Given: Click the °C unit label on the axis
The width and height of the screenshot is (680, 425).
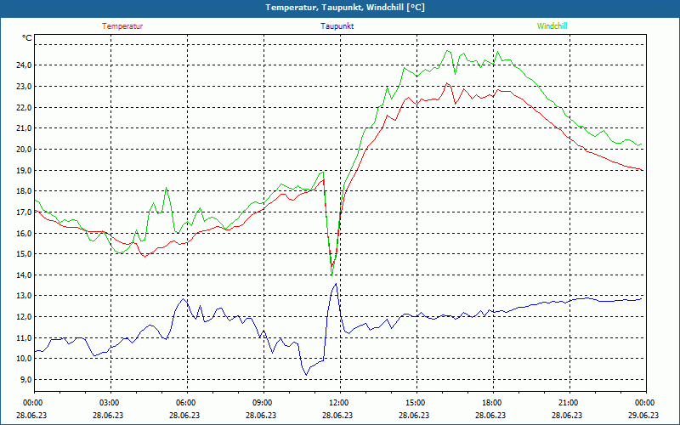Looking at the screenshot, I should 27,38.
